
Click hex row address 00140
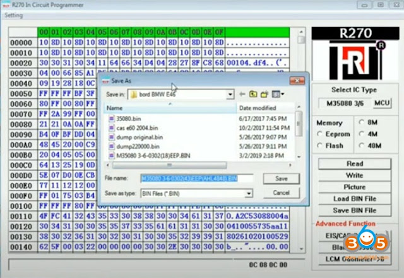click(21, 247)
